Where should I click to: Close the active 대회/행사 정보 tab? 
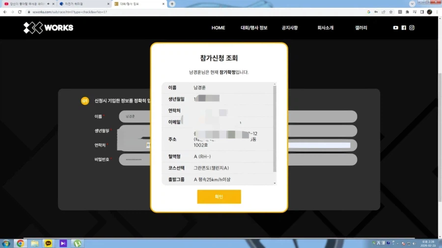pos(163,4)
